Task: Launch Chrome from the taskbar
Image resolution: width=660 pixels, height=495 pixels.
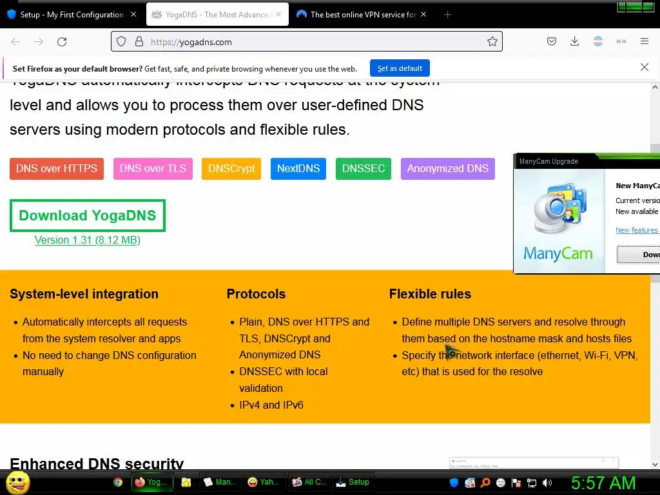Action: [118, 482]
